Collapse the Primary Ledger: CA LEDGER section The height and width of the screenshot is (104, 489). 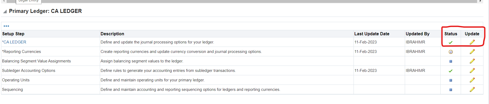[x=5, y=11]
